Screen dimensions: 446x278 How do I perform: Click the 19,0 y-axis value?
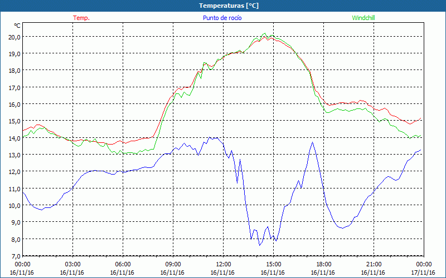coord(15,53)
